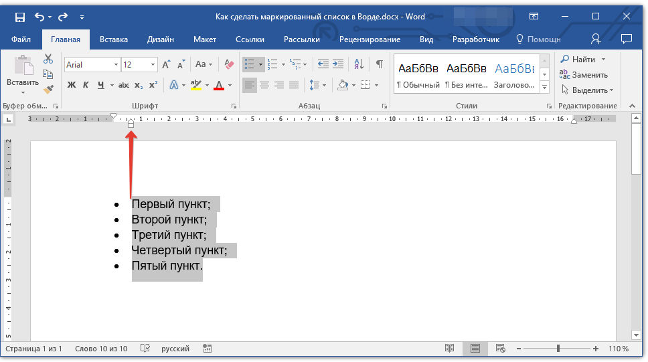Sort the selected list alphabetically
The height and width of the screenshot is (362, 648).
pyautogui.click(x=359, y=64)
